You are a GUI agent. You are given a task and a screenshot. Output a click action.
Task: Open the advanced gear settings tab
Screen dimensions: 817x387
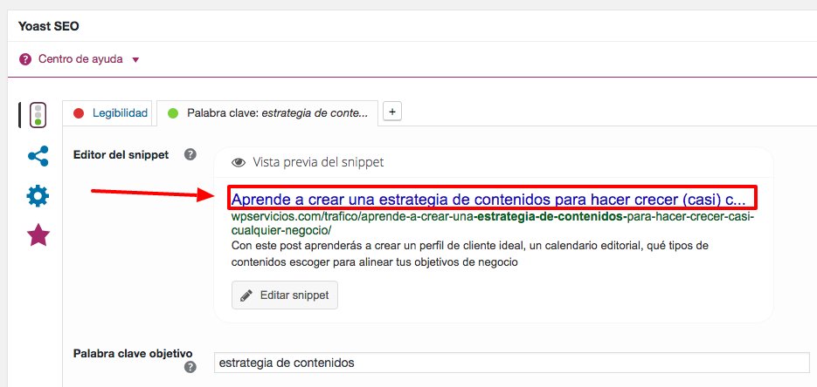[38, 196]
